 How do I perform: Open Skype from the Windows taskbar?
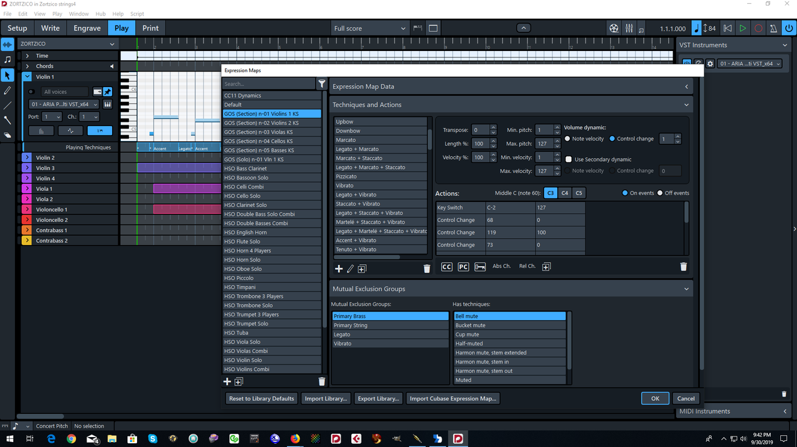tap(153, 438)
